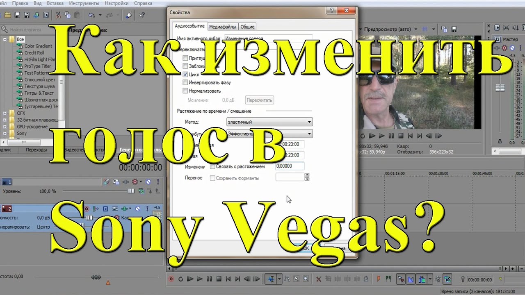This screenshot has height=295, width=525.
Task: Open the Метод dropdown set to эластичный
Action: (269, 122)
